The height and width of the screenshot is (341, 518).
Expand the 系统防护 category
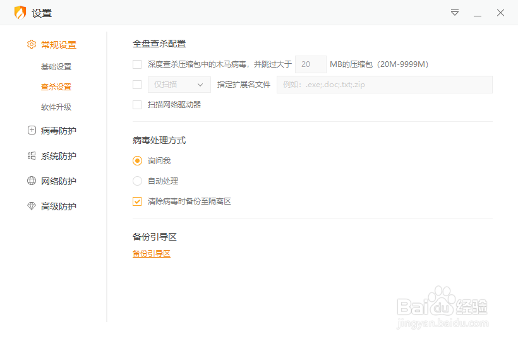click(x=59, y=156)
